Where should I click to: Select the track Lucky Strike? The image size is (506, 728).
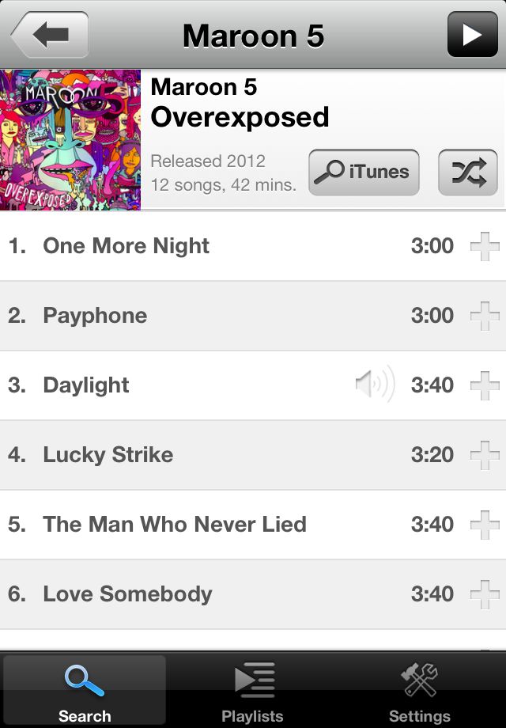[x=253, y=455]
